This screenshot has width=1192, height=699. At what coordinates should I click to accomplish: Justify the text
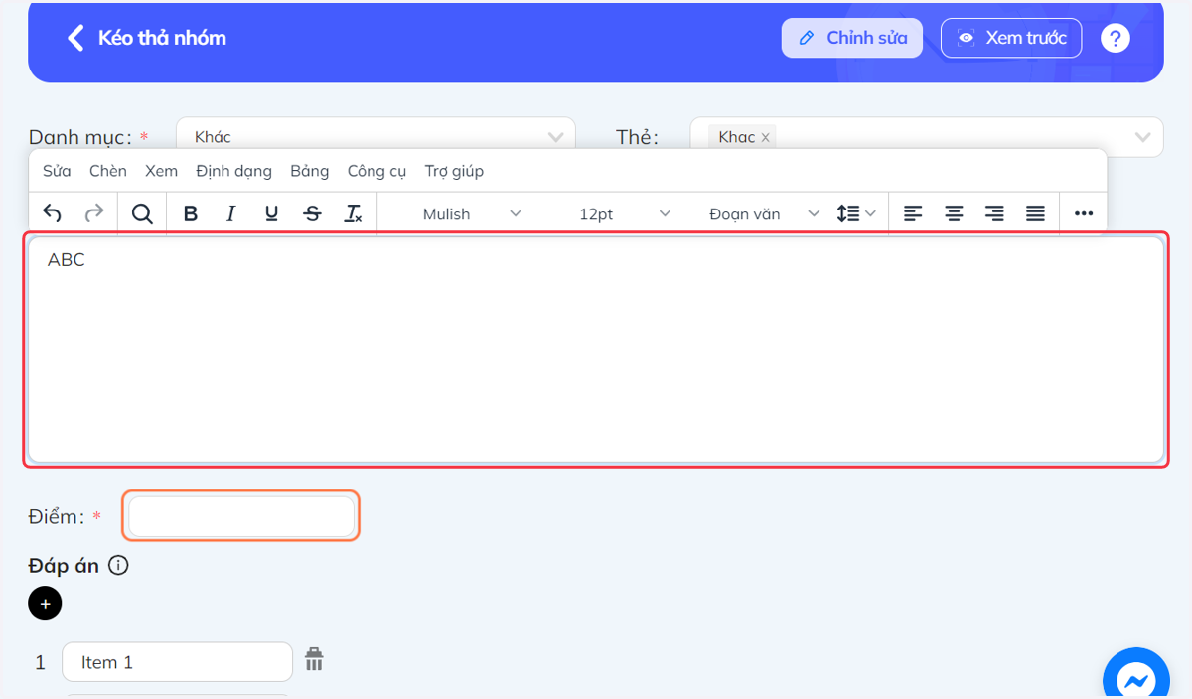point(1035,213)
